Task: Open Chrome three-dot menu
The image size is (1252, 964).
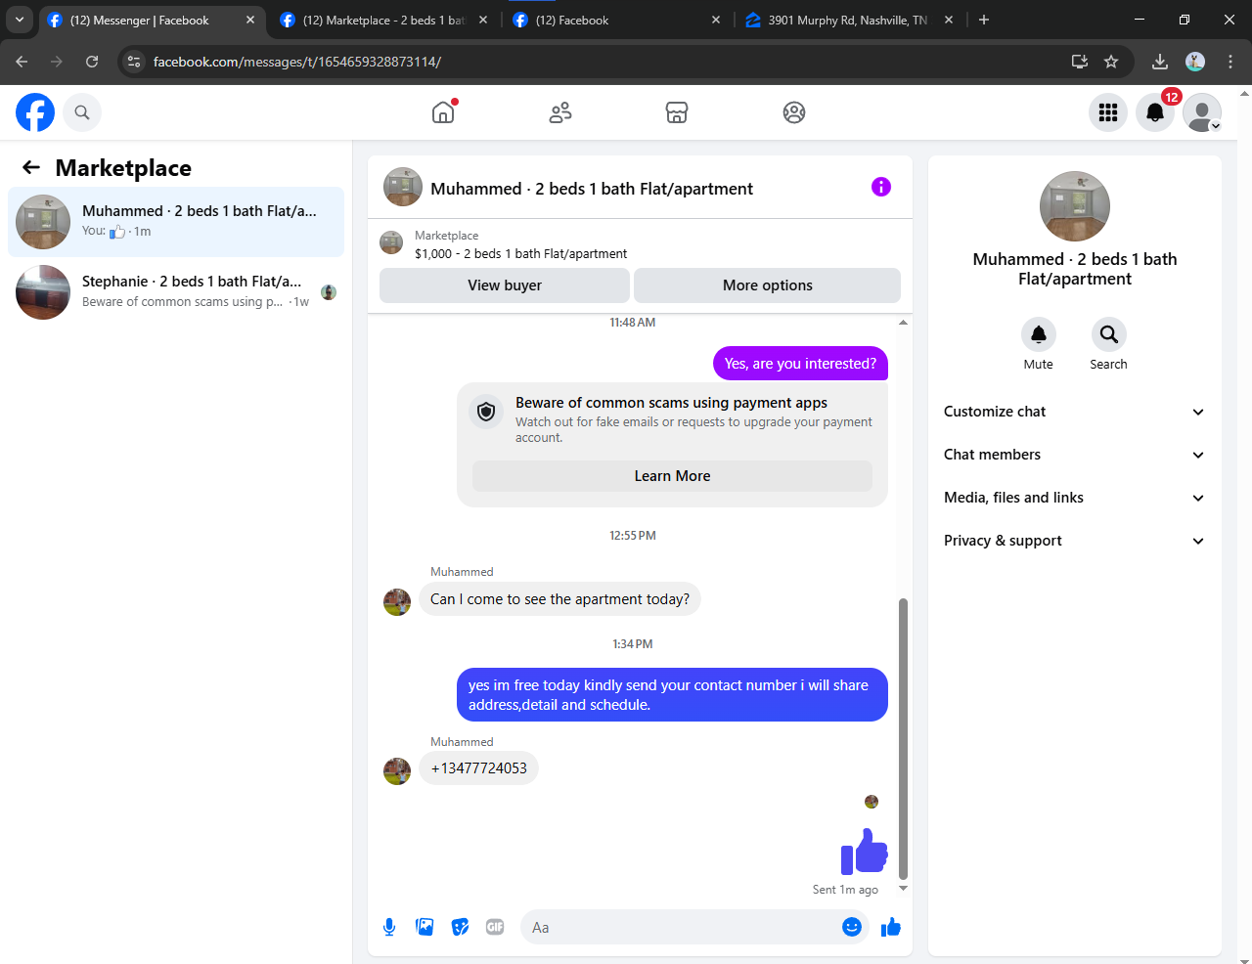Action: [1230, 62]
